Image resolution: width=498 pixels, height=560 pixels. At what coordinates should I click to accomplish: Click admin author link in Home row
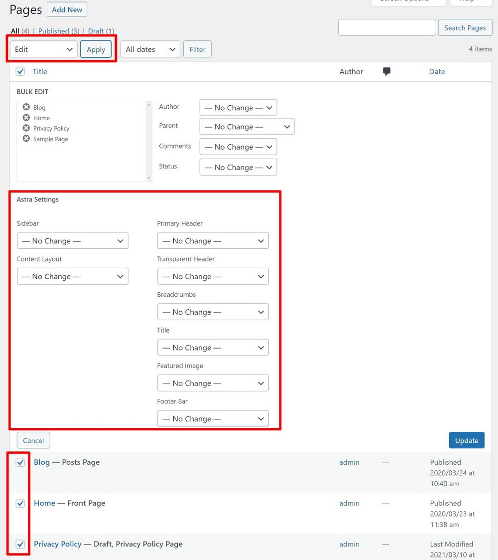349,503
